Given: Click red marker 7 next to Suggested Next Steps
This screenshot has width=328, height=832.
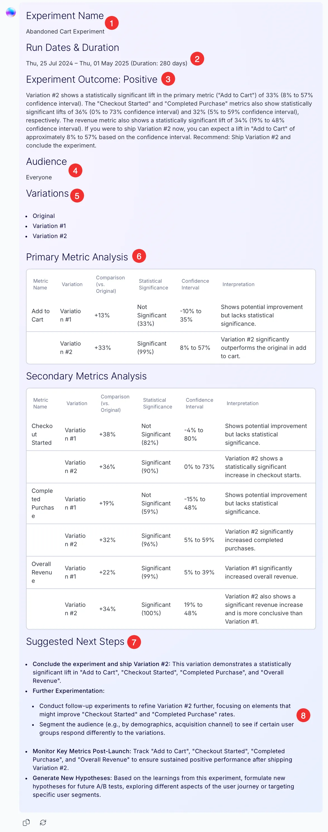Looking at the screenshot, I should pyautogui.click(x=134, y=642).
